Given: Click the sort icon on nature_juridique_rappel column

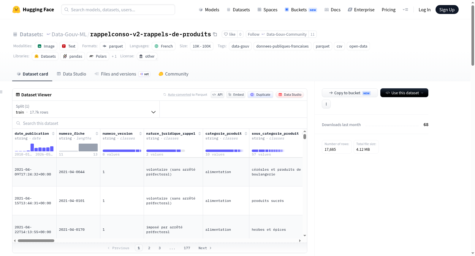Looking at the screenshot, I should (x=199, y=134).
